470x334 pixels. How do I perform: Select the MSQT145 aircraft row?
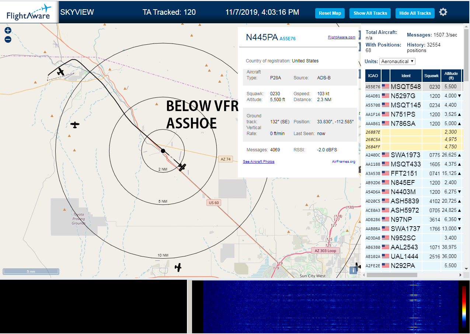(x=414, y=105)
